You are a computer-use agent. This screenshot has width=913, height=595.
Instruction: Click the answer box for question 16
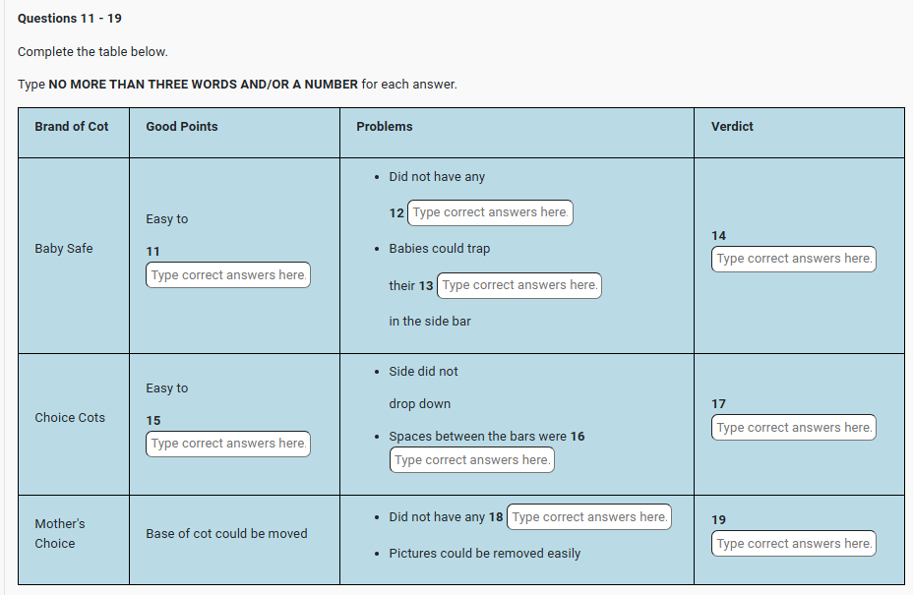point(472,460)
